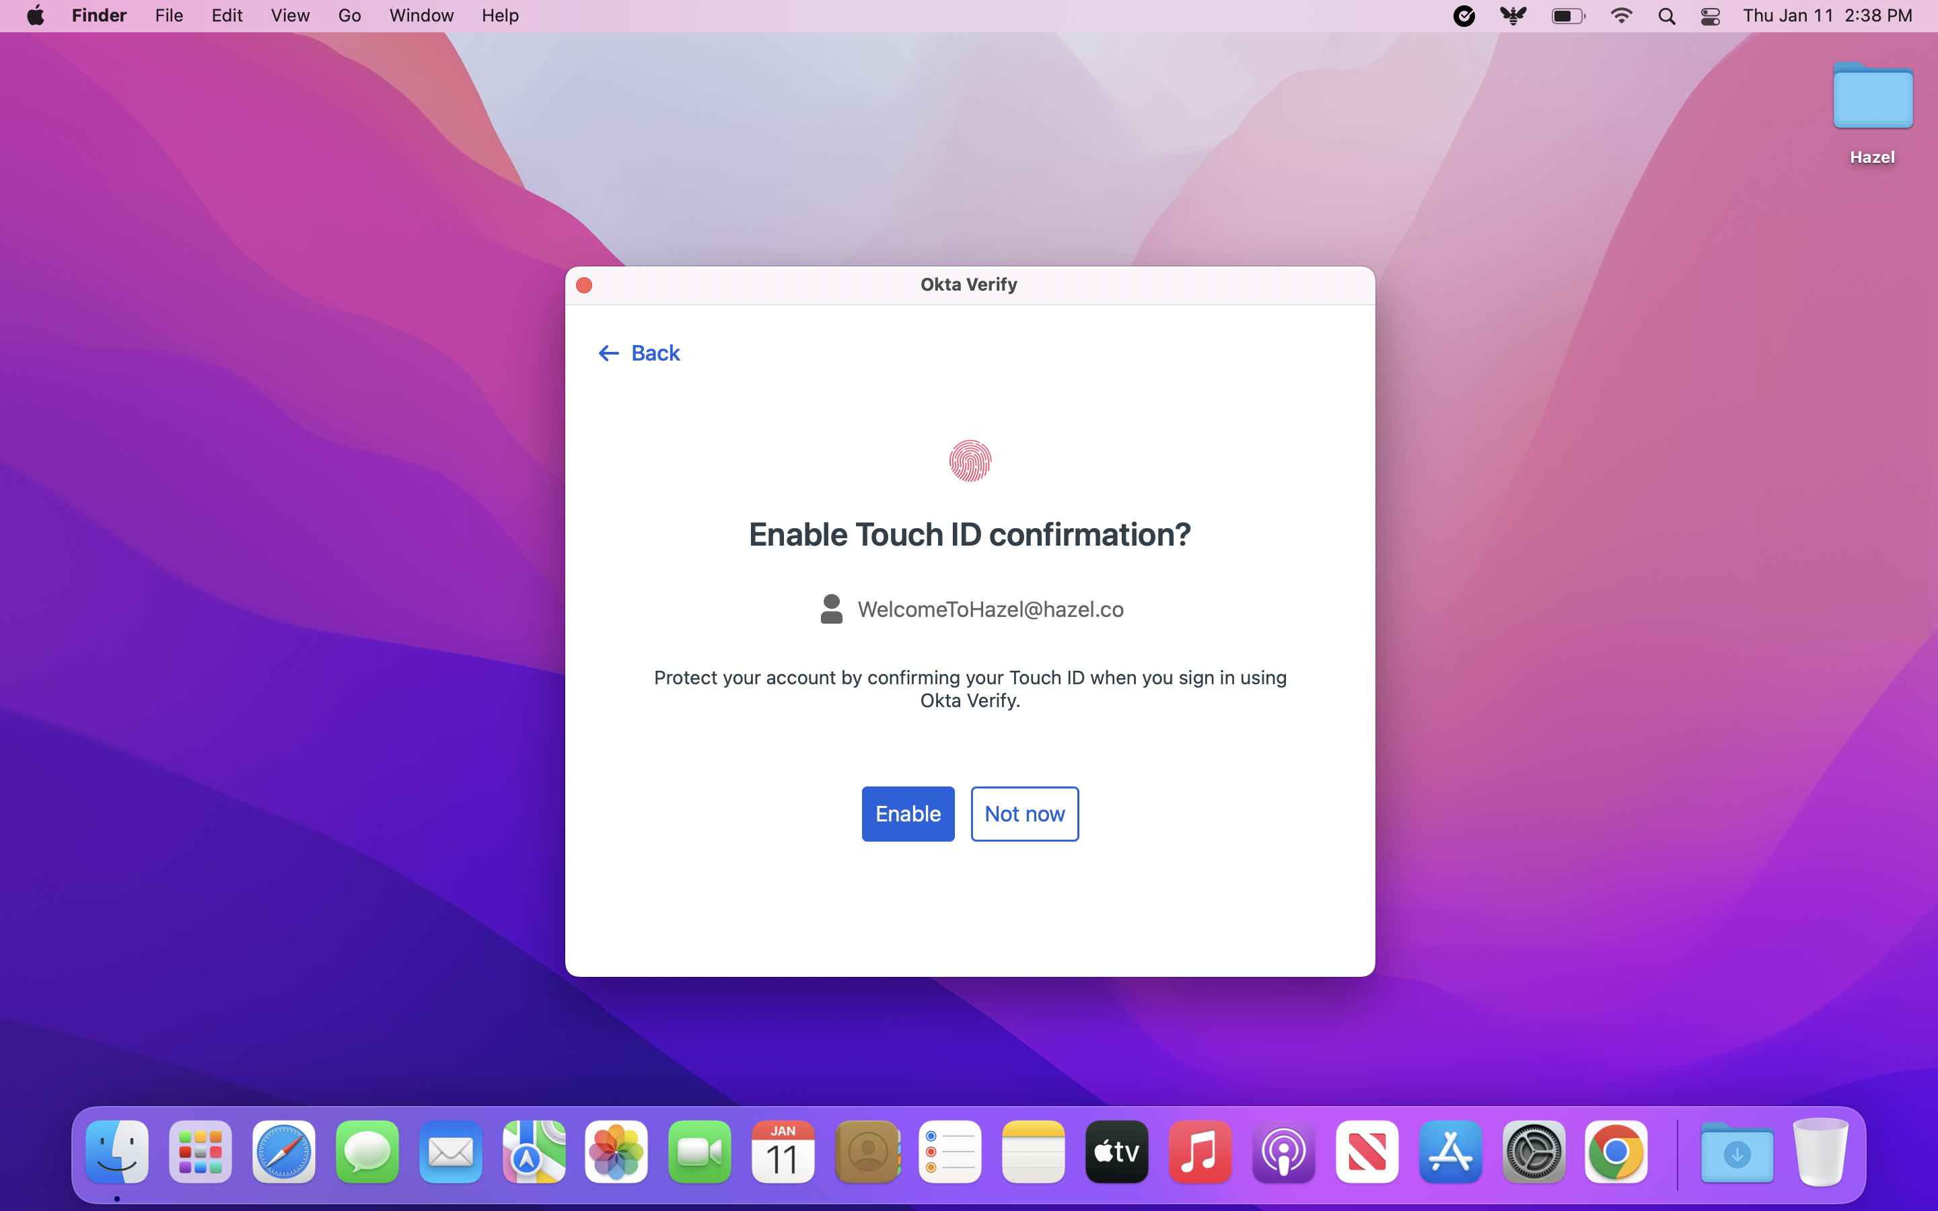Image resolution: width=1938 pixels, height=1211 pixels.
Task: Open the Finder menu
Action: tap(100, 15)
